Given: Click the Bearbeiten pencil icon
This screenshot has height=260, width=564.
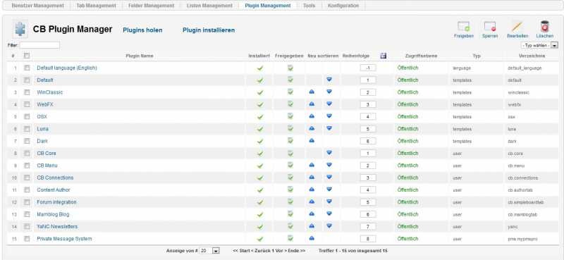Looking at the screenshot, I should pos(517,27).
